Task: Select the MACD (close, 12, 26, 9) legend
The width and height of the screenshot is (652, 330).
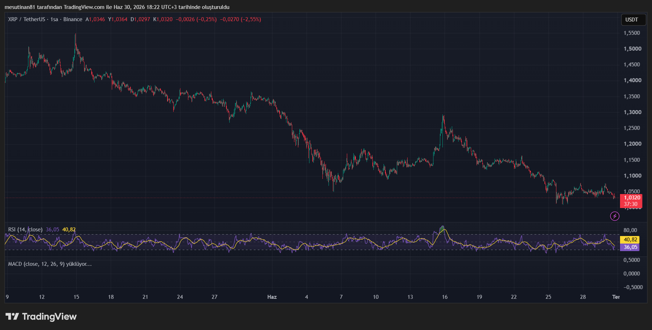Action: (x=50, y=264)
